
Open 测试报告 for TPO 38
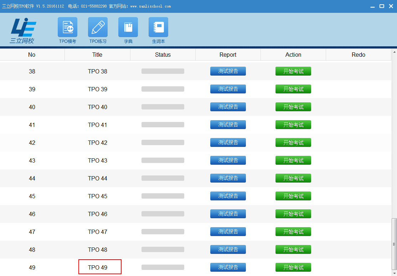228,71
